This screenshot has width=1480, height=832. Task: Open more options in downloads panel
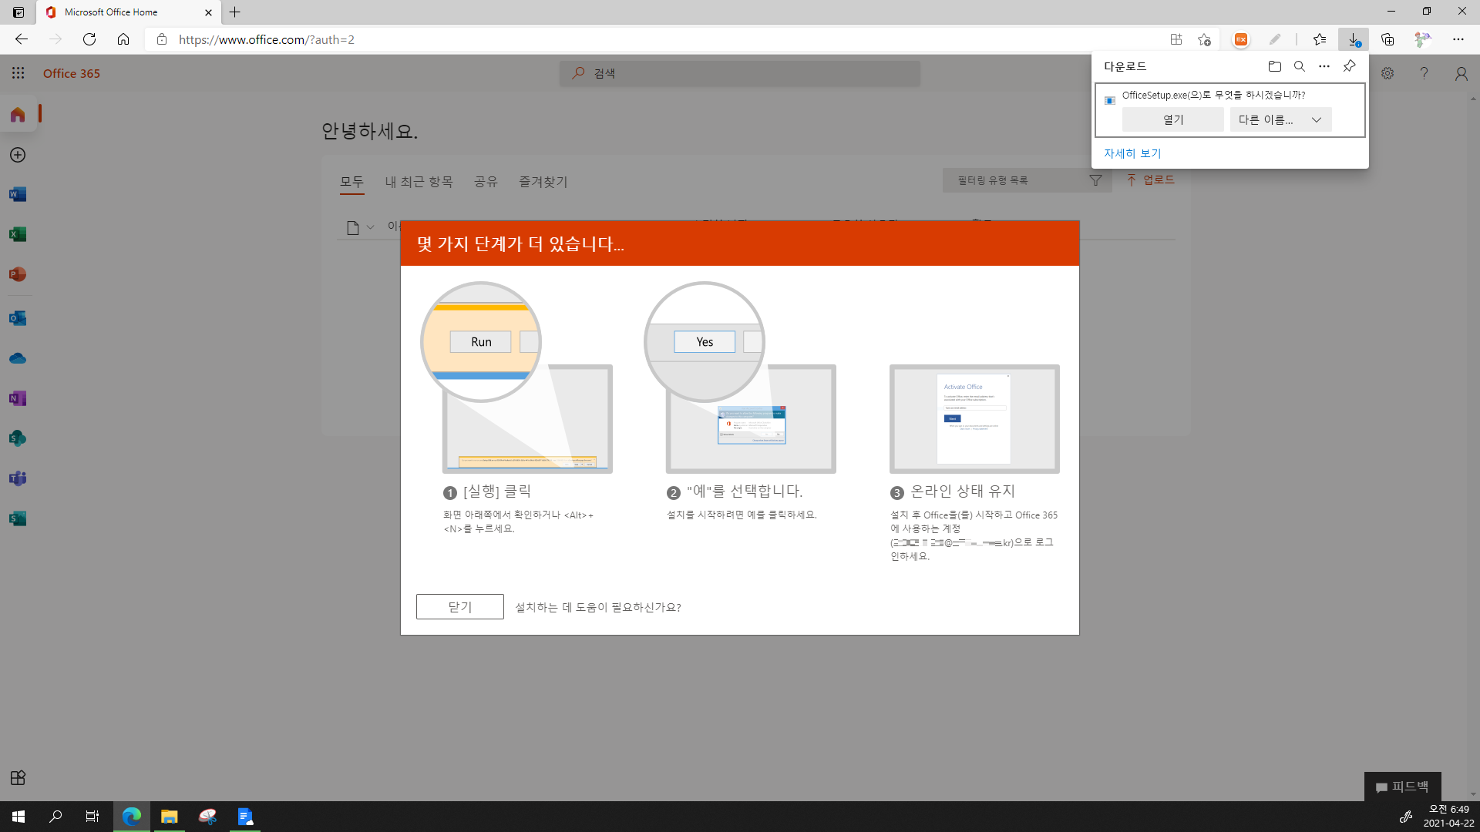(1324, 66)
